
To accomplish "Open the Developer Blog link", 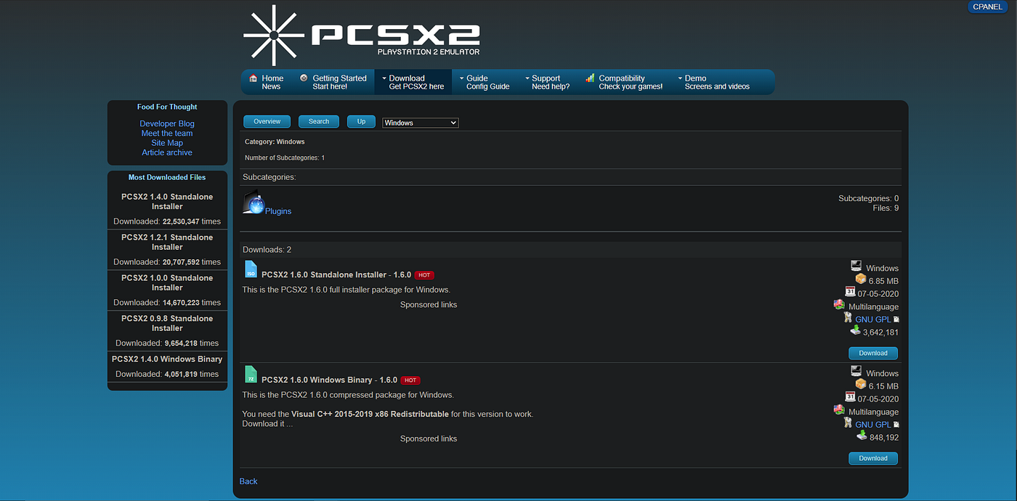I will tap(167, 123).
